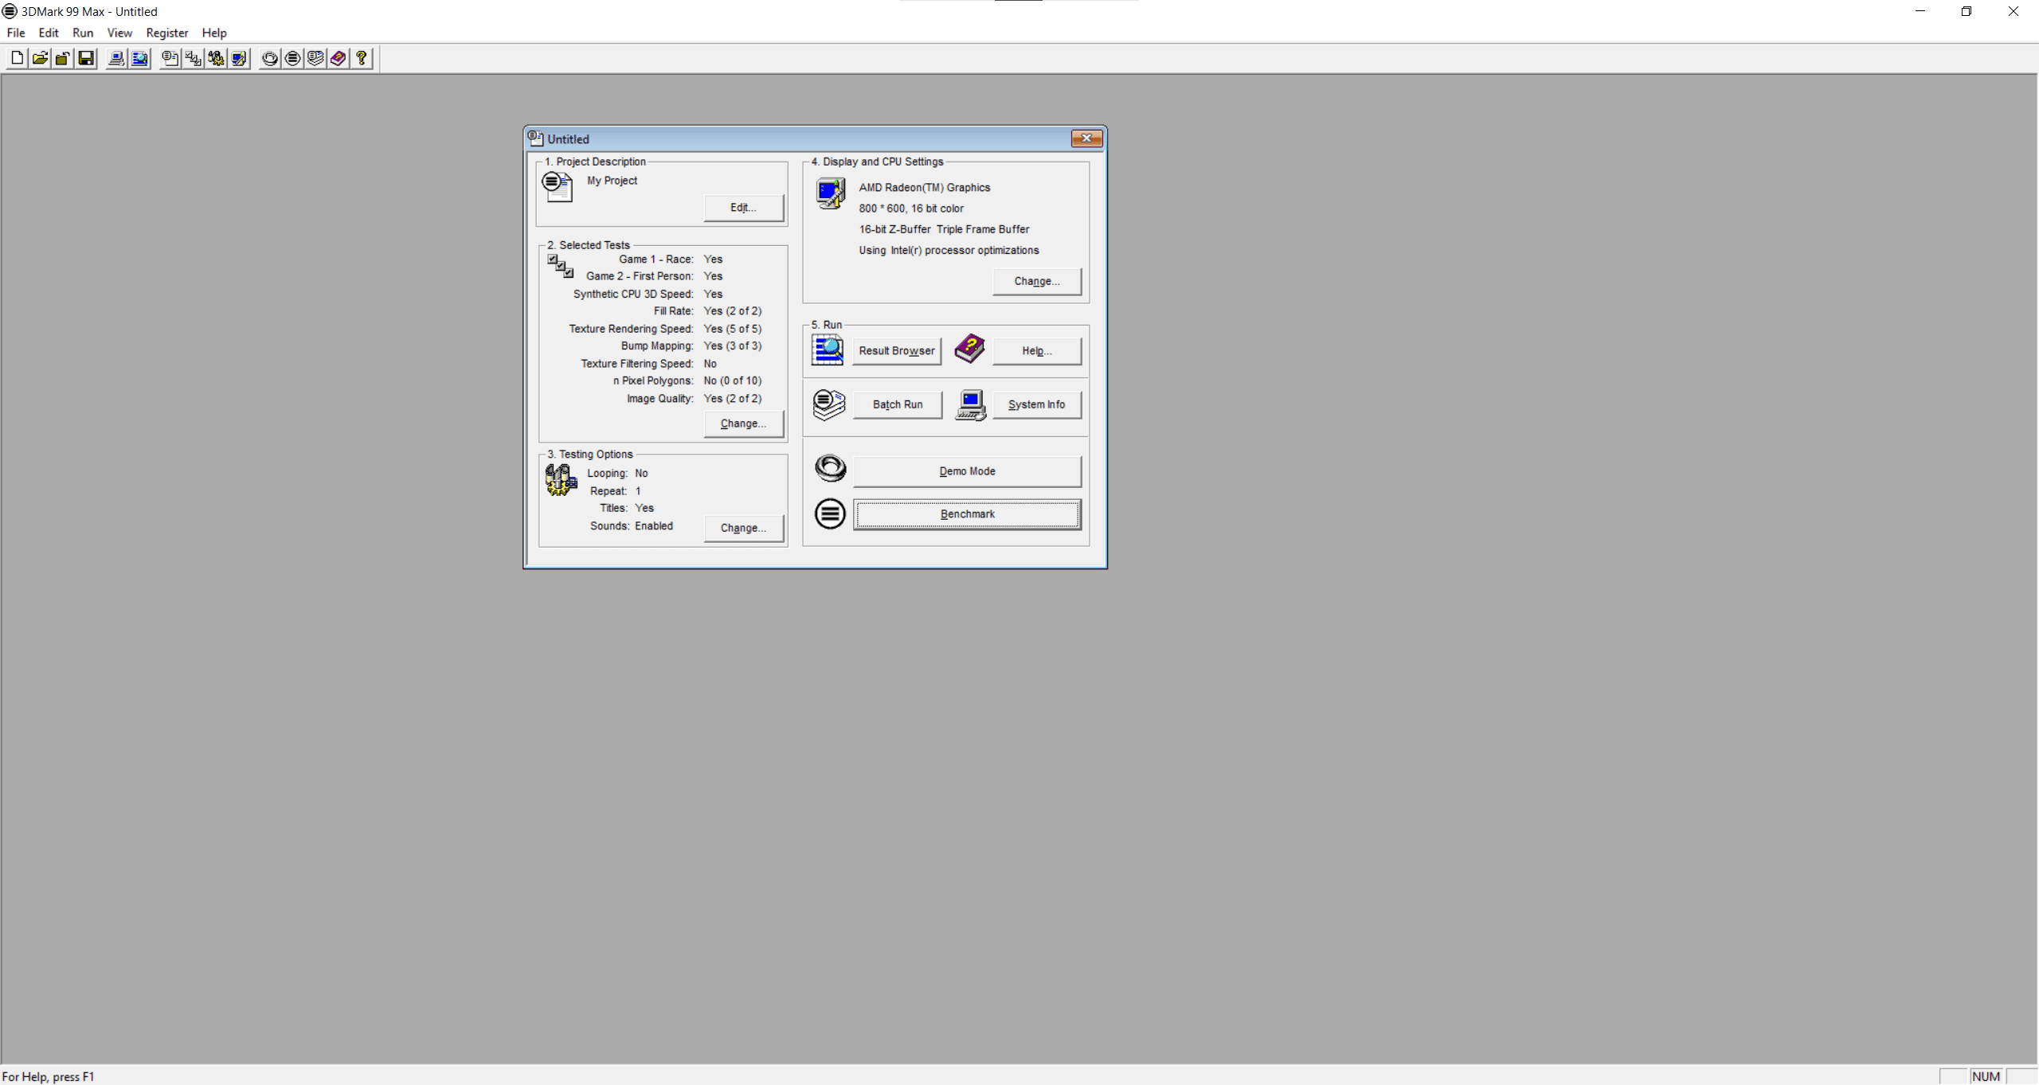Click 'Using Intel(r) processor optimizations' text
Viewport: 2039px width, 1085px height.
click(x=949, y=250)
